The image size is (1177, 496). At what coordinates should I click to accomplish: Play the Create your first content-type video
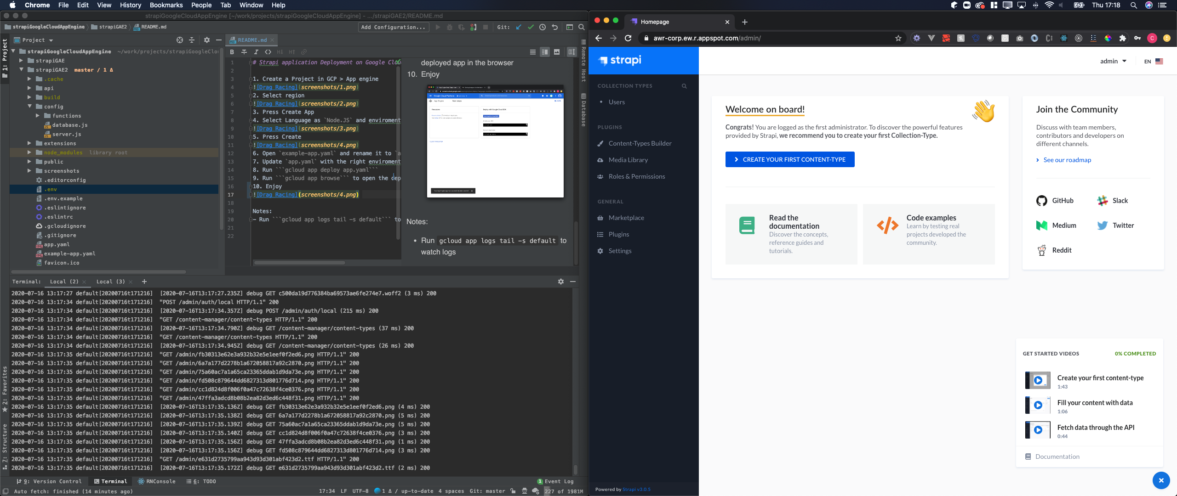tap(1038, 380)
